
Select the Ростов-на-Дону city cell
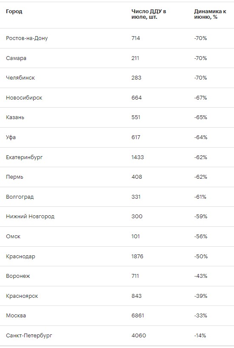point(27,38)
